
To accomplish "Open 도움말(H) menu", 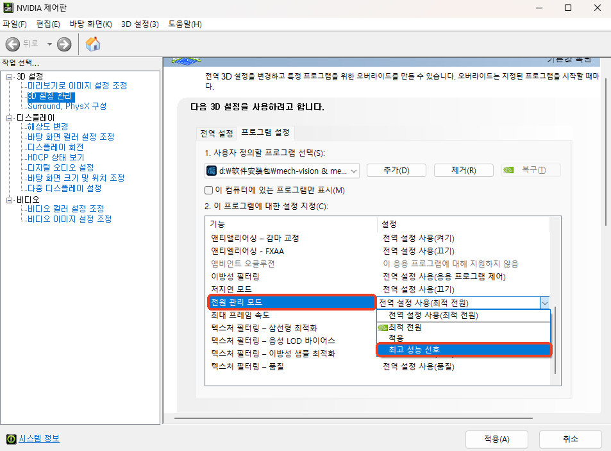I will (x=185, y=24).
